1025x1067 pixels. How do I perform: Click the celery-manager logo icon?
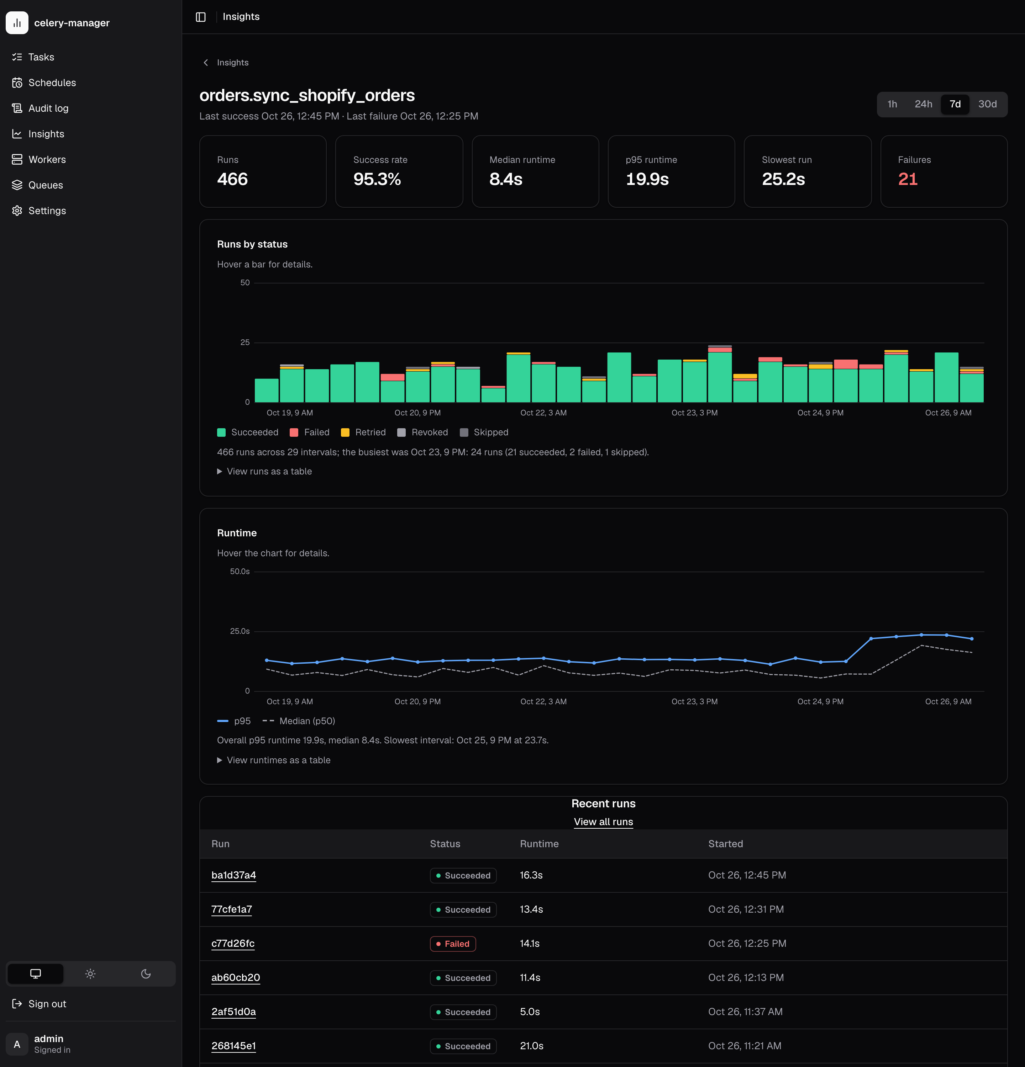(17, 23)
